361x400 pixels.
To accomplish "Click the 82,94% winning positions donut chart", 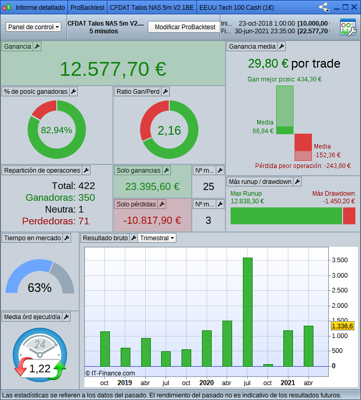I will (x=57, y=130).
